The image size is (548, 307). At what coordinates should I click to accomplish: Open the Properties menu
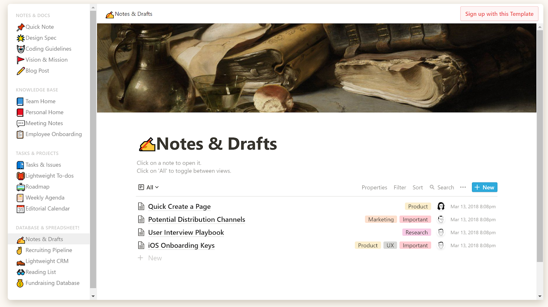[374, 188]
